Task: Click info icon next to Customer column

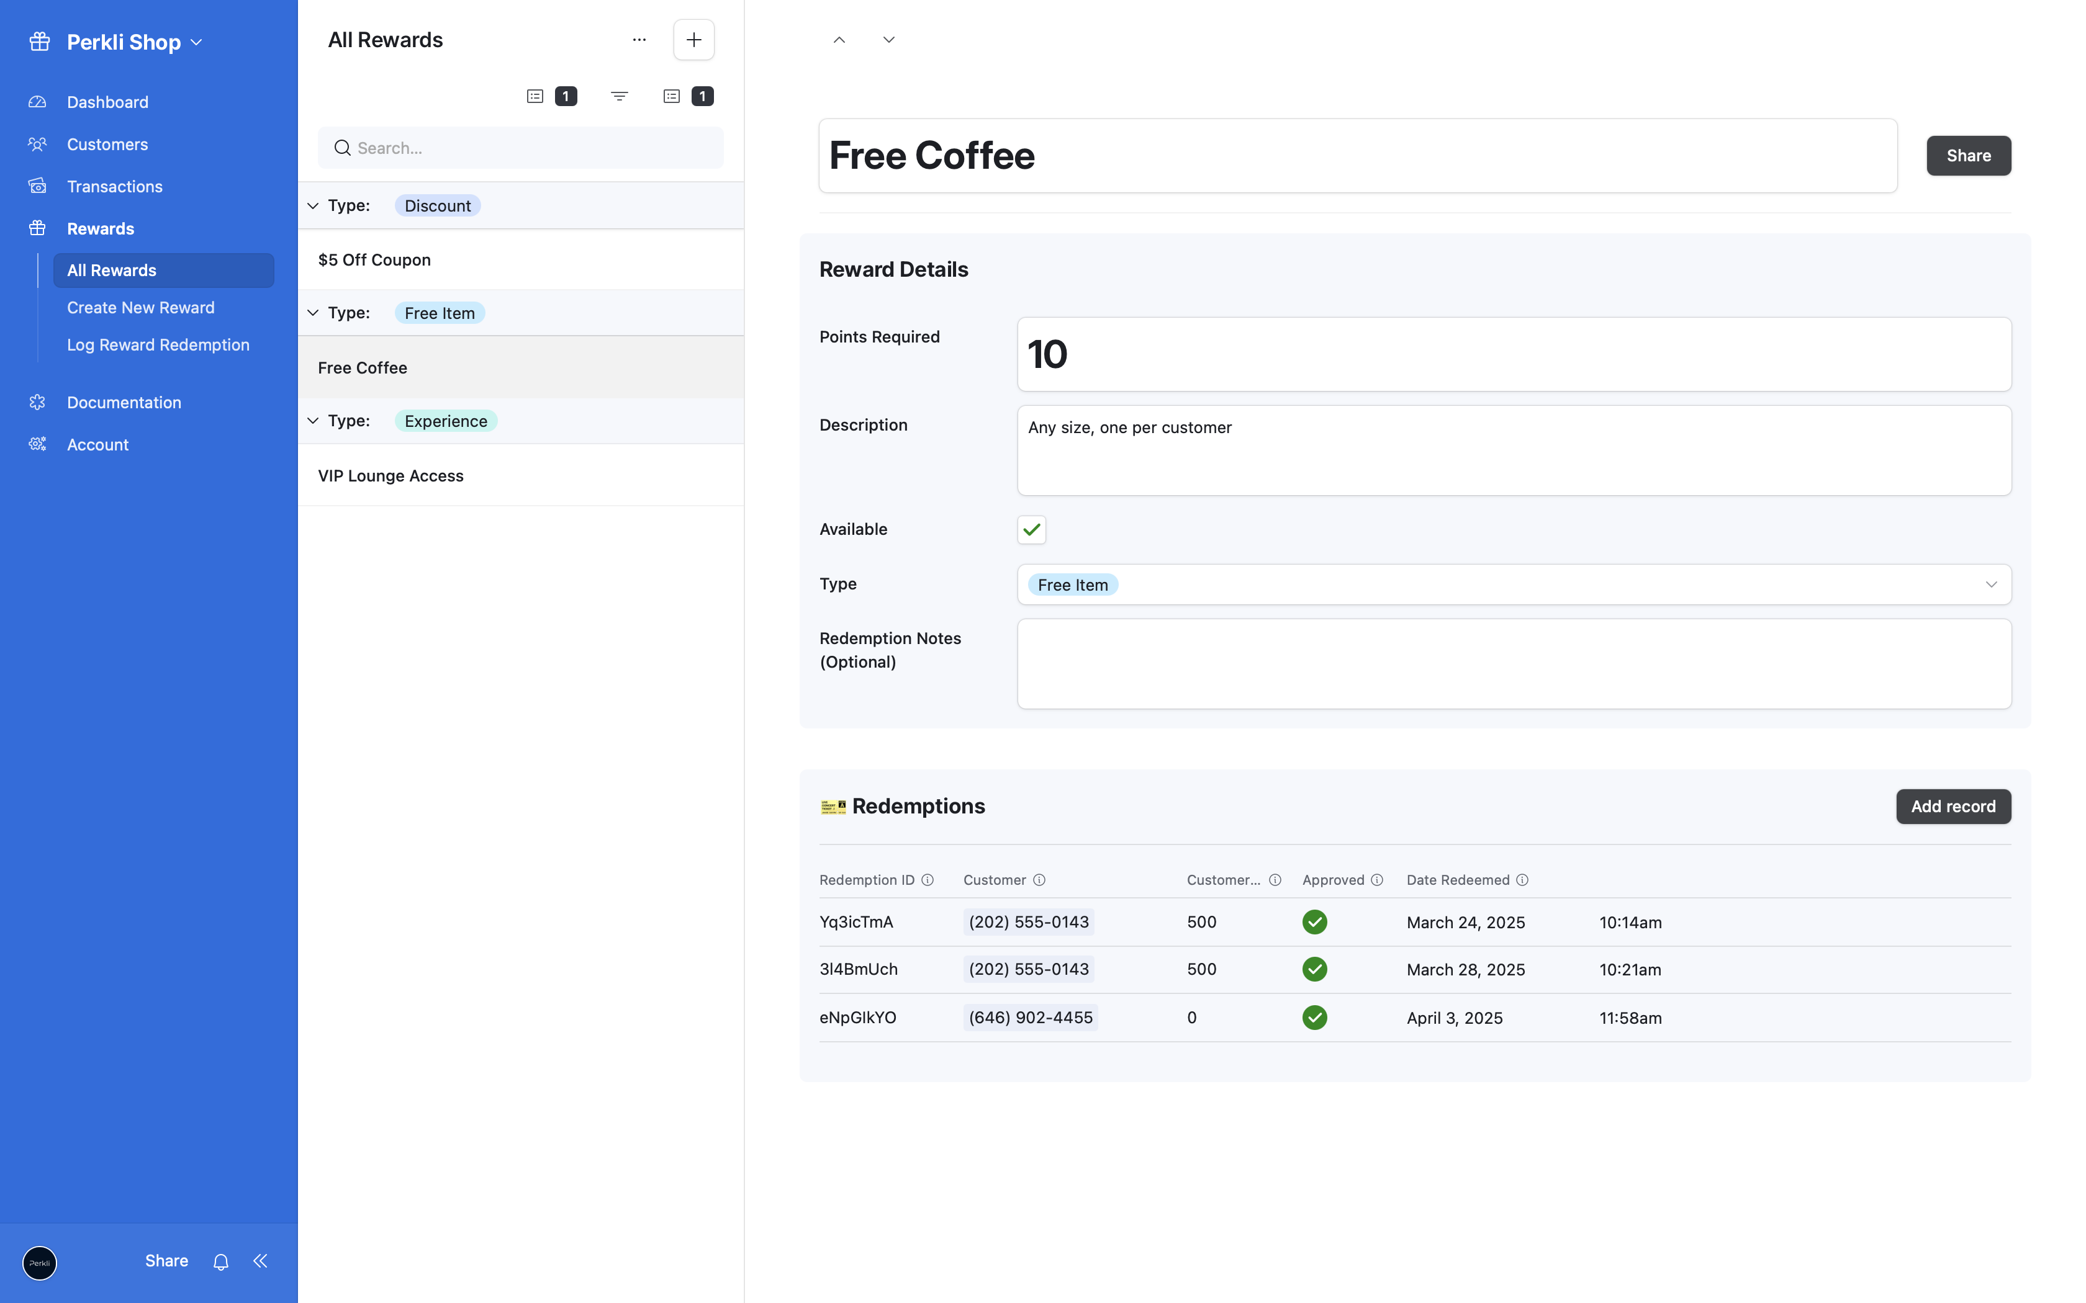Action: tap(1039, 880)
